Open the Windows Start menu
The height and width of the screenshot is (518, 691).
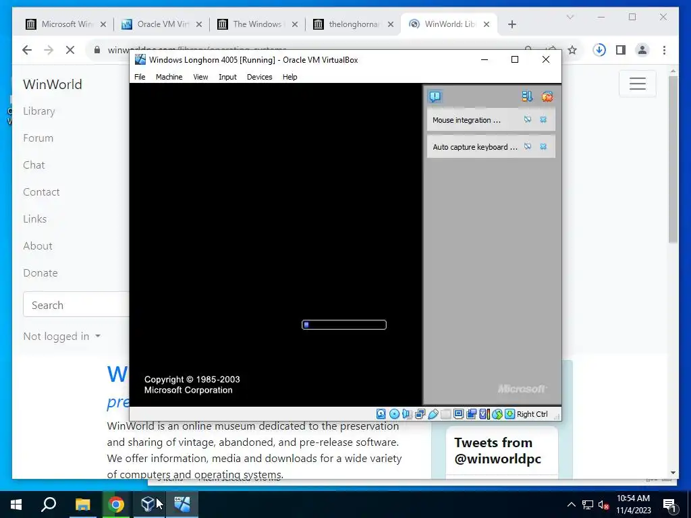(16, 505)
